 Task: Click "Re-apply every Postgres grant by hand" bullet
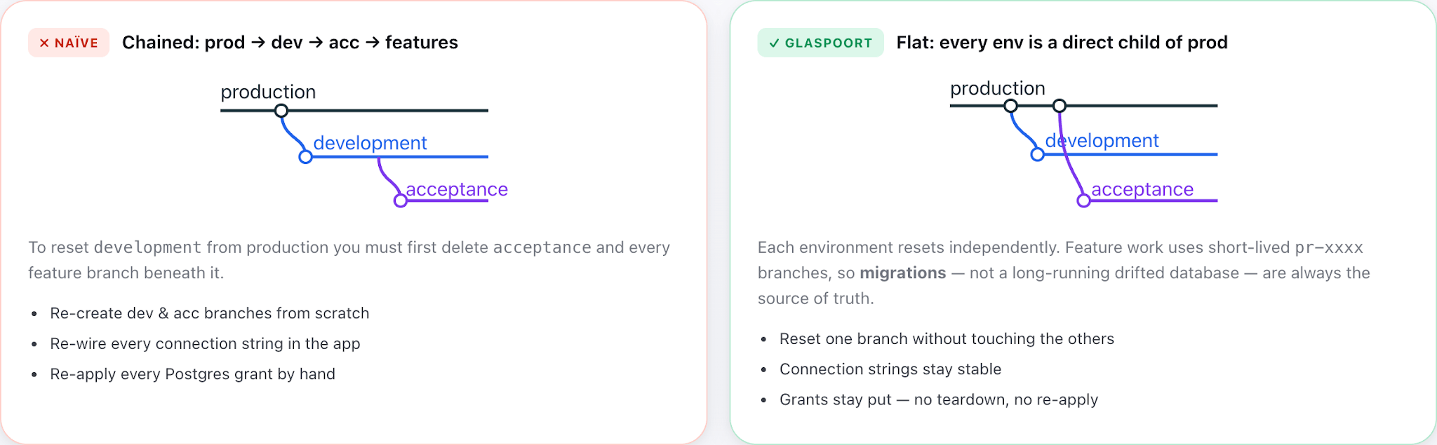193,374
